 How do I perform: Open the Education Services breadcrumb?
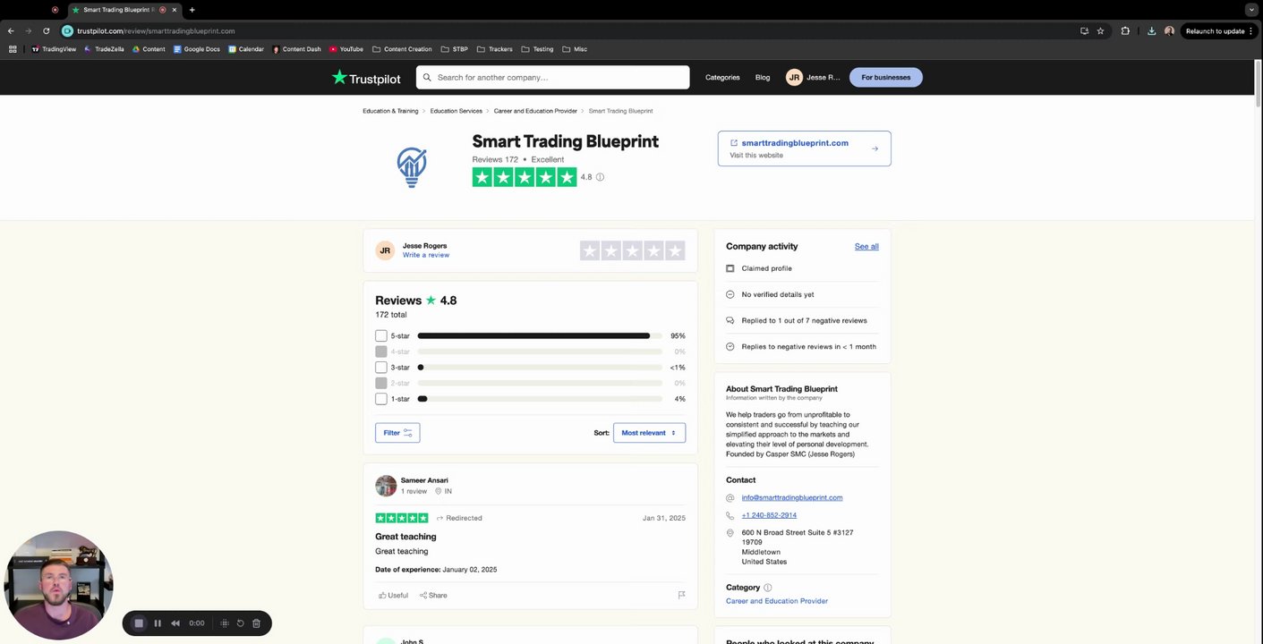[456, 111]
